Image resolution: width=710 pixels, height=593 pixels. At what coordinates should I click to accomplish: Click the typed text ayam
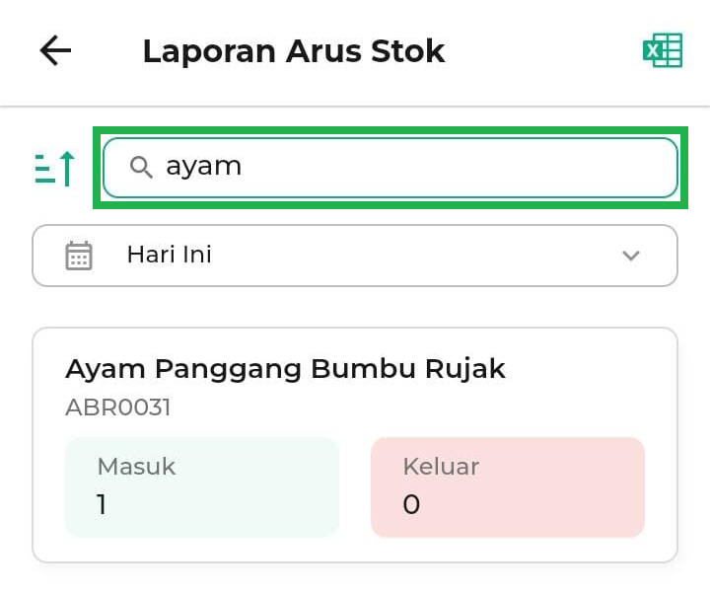point(203,166)
